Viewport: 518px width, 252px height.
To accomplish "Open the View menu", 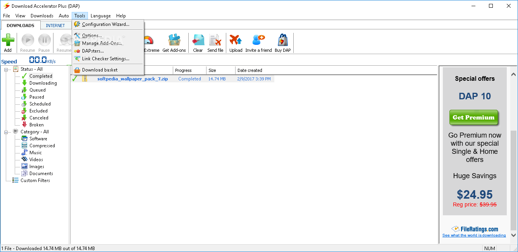I will [20, 16].
